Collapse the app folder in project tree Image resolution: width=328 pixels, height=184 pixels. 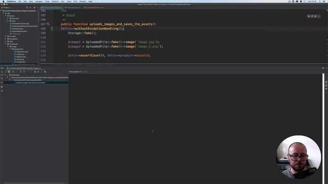tap(4, 13)
